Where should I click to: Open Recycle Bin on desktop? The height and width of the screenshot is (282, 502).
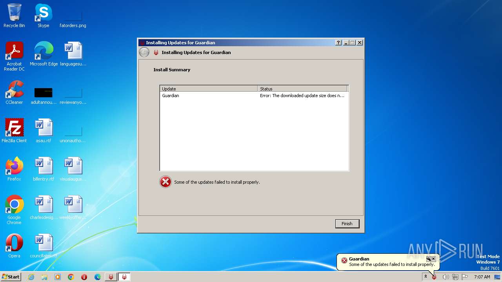click(14, 16)
